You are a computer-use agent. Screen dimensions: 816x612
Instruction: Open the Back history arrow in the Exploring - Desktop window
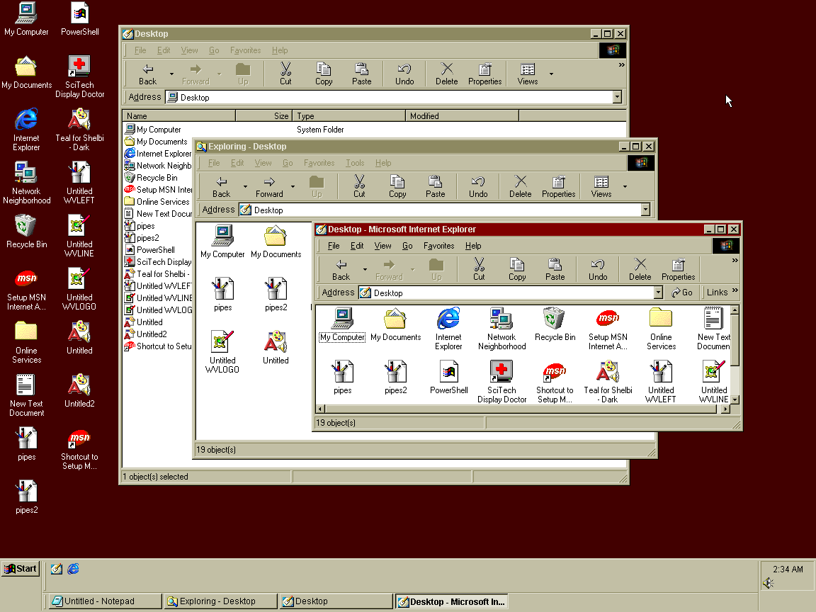[245, 187]
